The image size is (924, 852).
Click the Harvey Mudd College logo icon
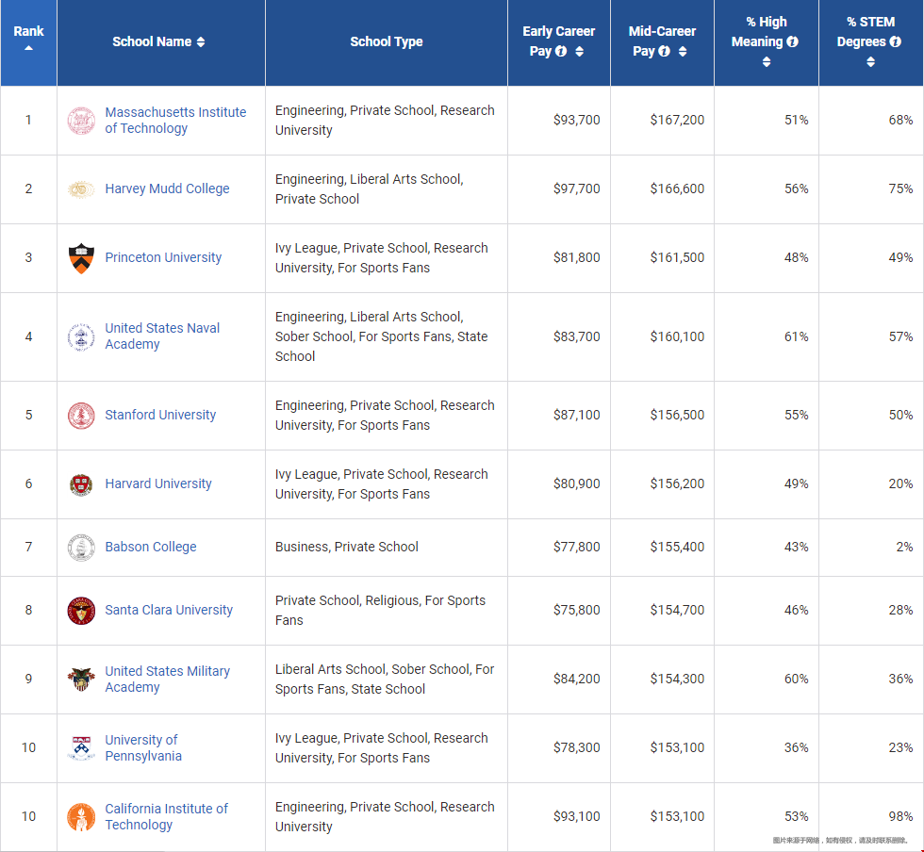pos(81,189)
